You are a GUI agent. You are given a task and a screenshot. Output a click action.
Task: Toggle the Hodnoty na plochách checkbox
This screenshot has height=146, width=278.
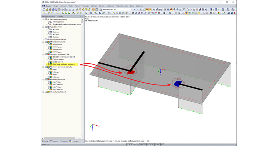46,92
